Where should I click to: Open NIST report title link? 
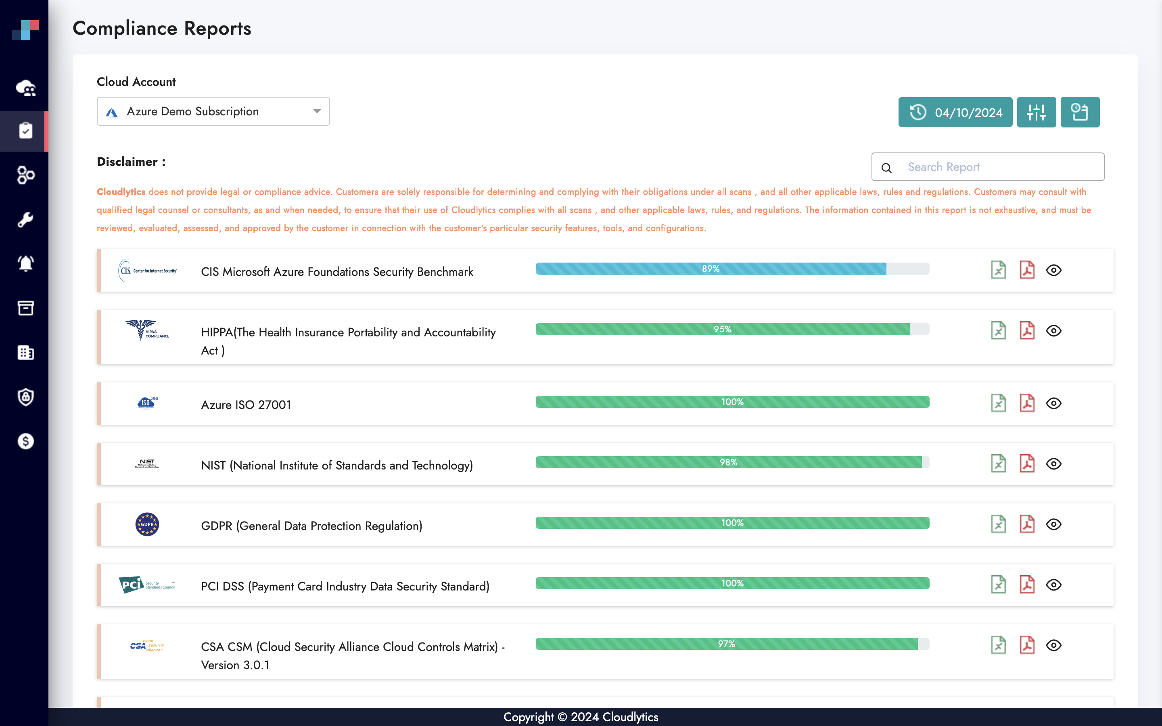click(x=336, y=465)
